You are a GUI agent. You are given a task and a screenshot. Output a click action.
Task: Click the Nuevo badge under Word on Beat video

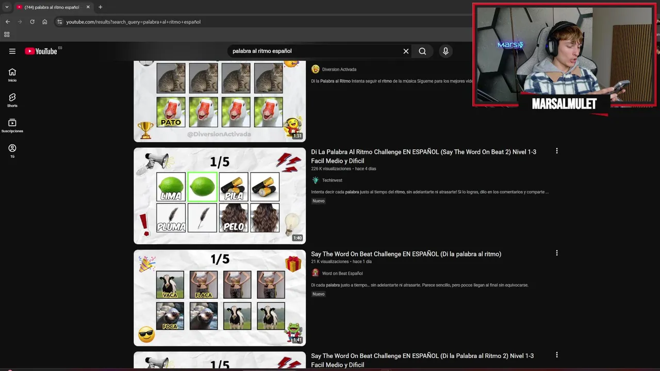point(319,294)
